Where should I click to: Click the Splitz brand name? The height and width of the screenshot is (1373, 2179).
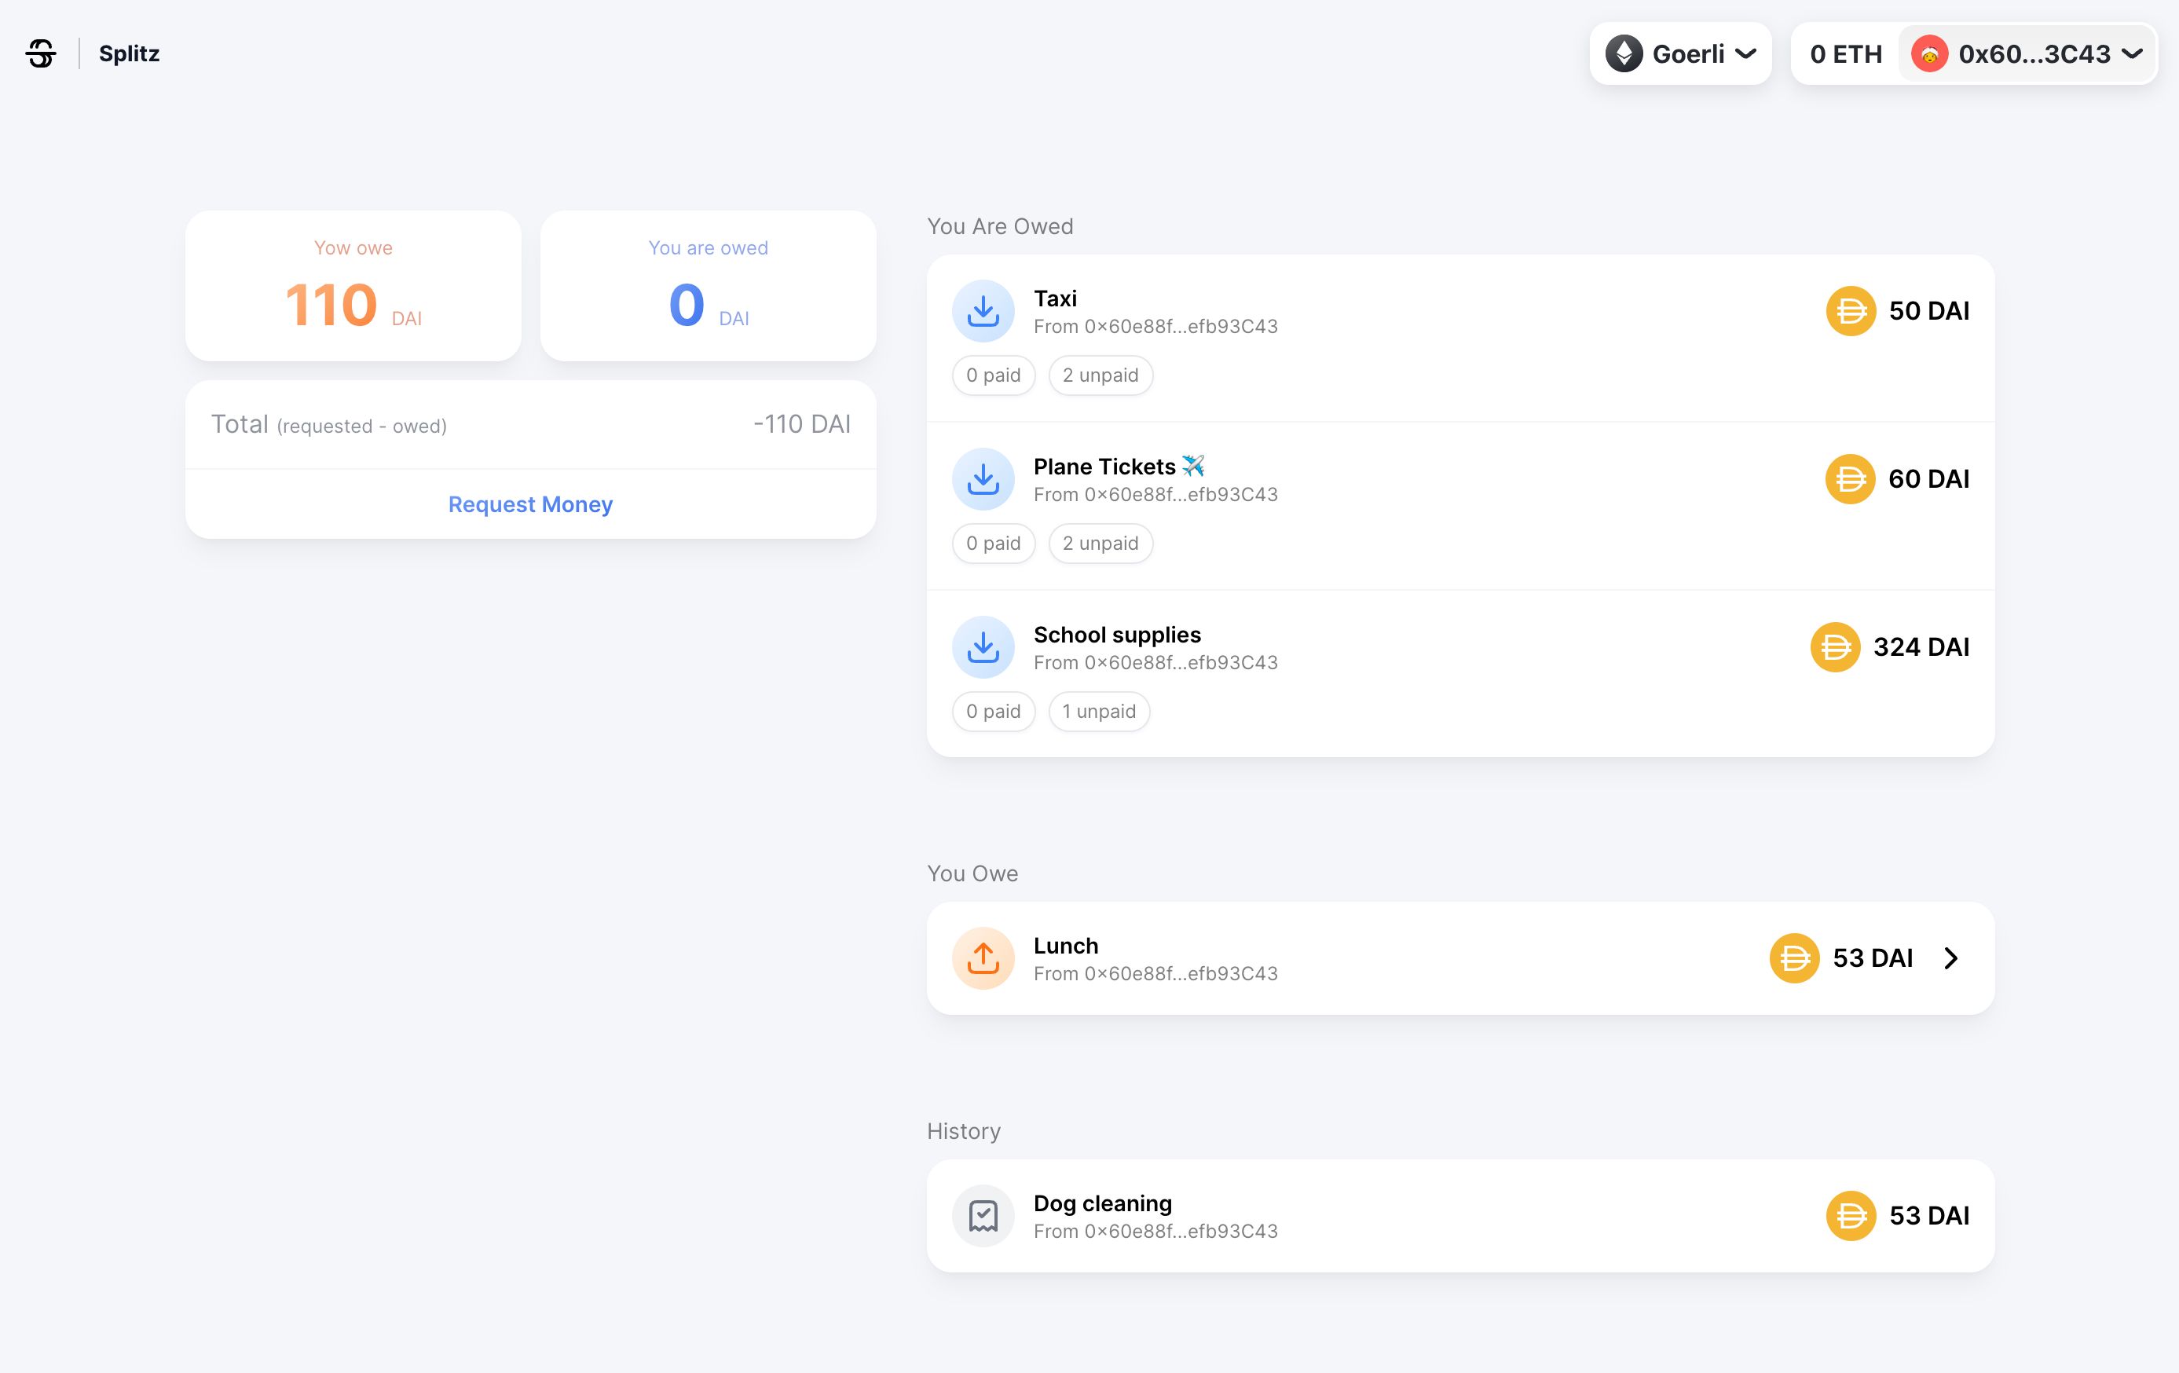tap(130, 53)
